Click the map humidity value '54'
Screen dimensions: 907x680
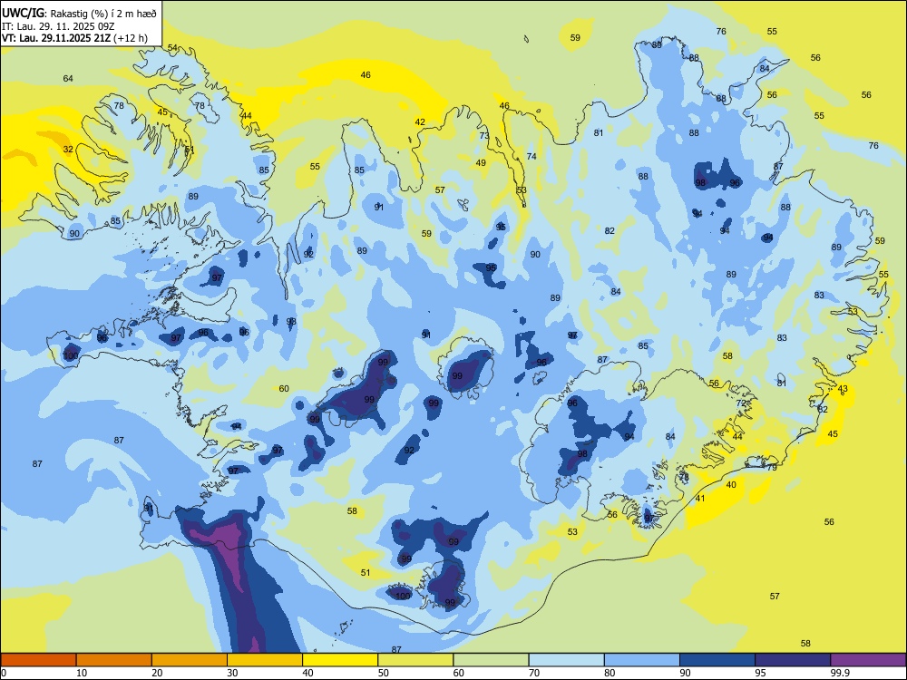(173, 47)
